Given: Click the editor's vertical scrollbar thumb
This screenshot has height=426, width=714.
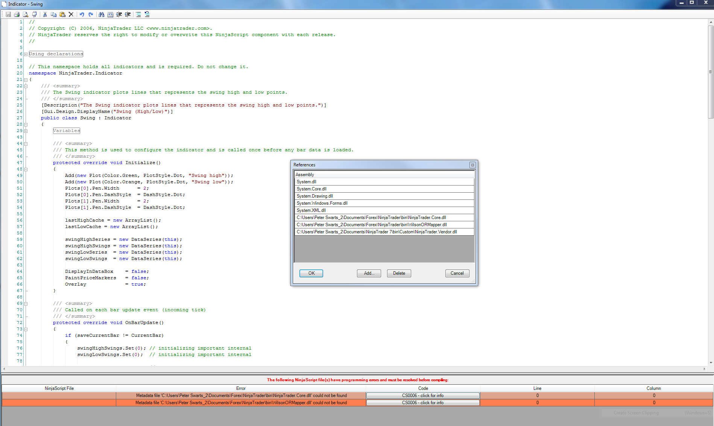Looking at the screenshot, I should click(x=711, y=72).
